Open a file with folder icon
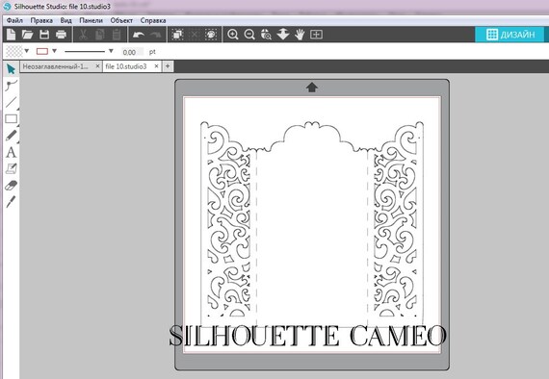This screenshot has height=379, width=549. (27, 35)
